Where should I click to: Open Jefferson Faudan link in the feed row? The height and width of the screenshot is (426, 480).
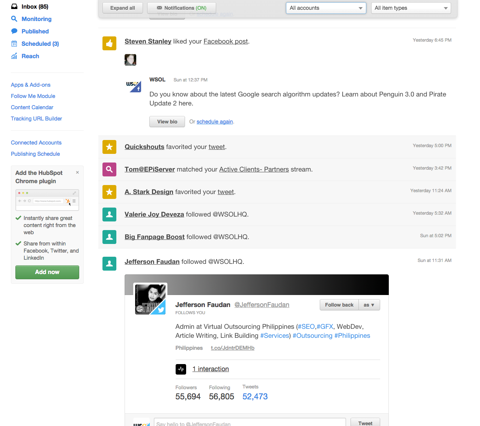click(152, 262)
